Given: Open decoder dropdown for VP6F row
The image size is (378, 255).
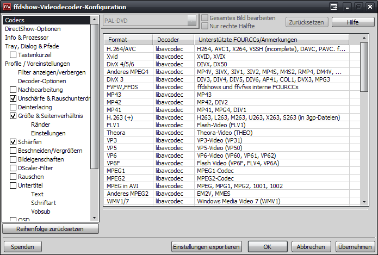Looking at the screenshot, I should 173,163.
